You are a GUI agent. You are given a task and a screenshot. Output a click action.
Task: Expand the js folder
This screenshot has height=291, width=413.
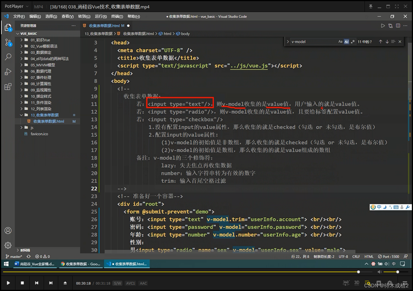pos(22,128)
